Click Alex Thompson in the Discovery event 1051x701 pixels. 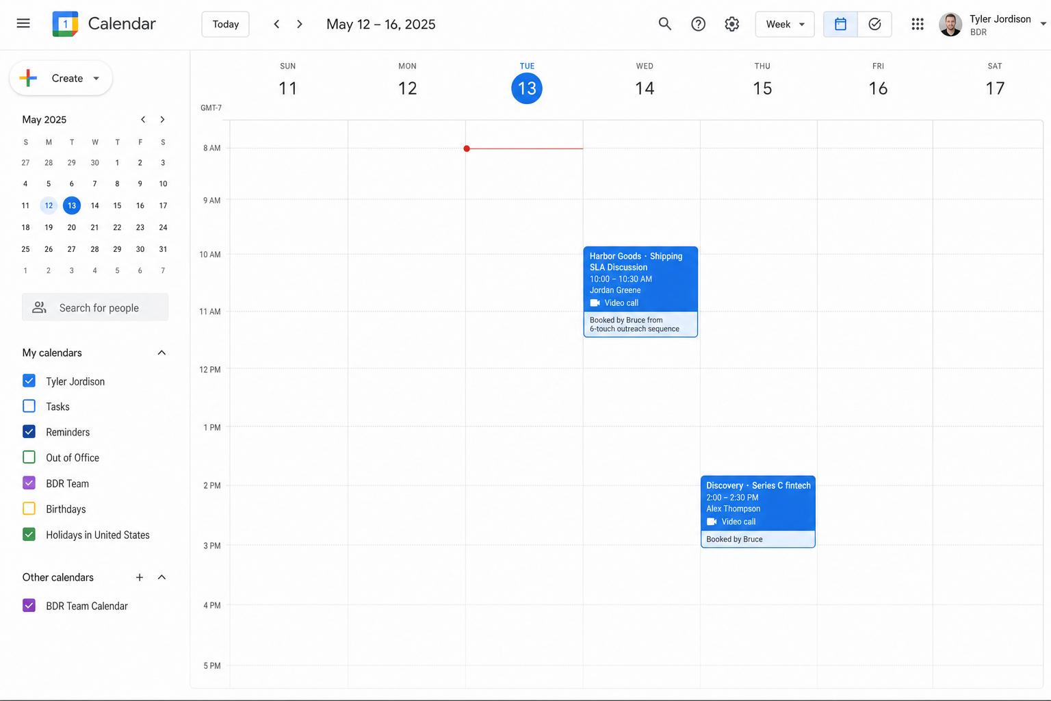click(x=733, y=509)
